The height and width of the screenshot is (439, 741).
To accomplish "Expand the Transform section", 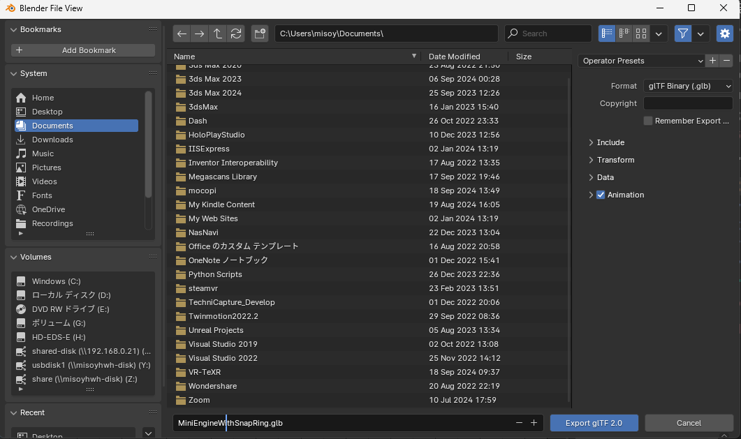I will 615,160.
